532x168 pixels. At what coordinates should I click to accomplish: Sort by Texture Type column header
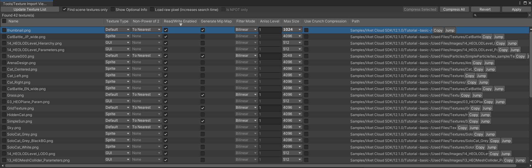pos(117,21)
